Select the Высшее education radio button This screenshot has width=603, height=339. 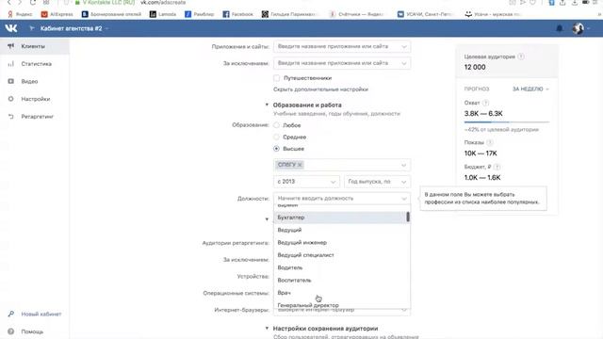pyautogui.click(x=276, y=149)
